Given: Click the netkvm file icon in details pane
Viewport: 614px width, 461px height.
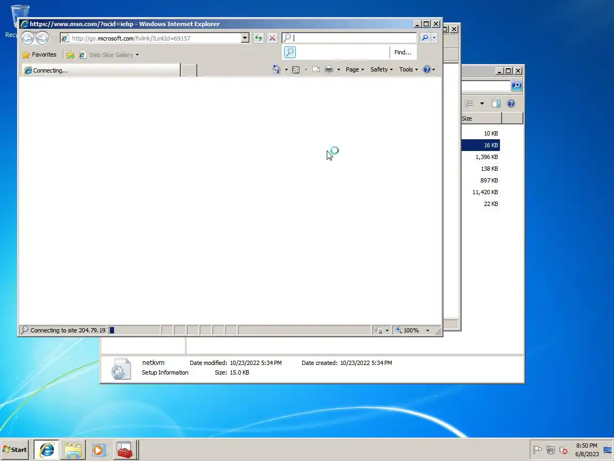Looking at the screenshot, I should tap(120, 369).
